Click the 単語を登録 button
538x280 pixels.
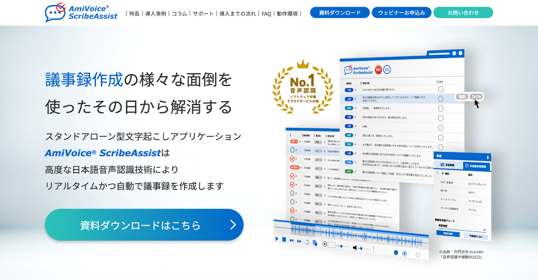coord(448,234)
